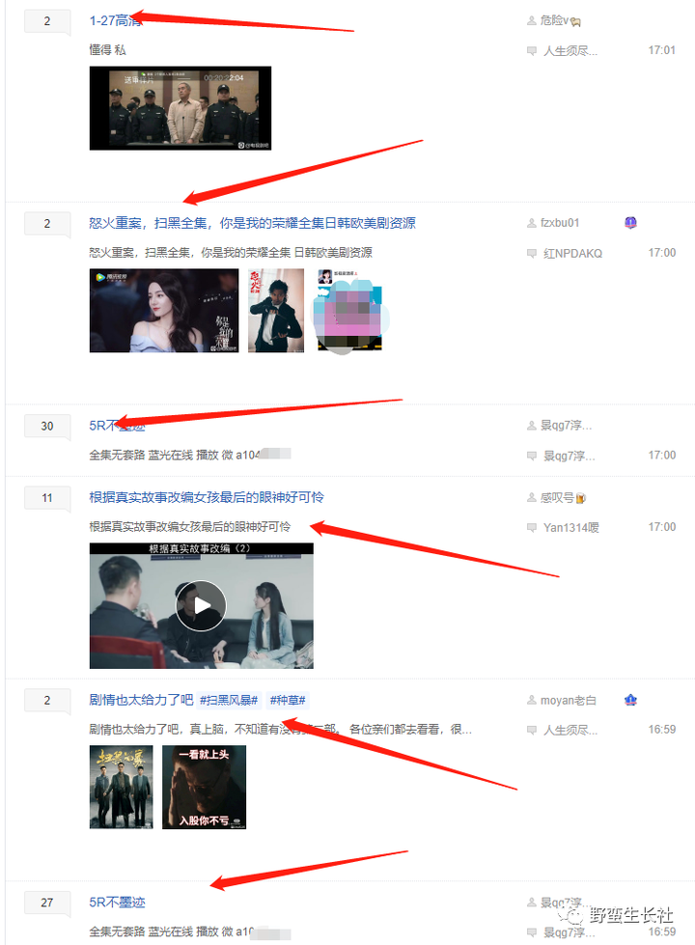Select the #种草# topic tag

click(x=288, y=701)
